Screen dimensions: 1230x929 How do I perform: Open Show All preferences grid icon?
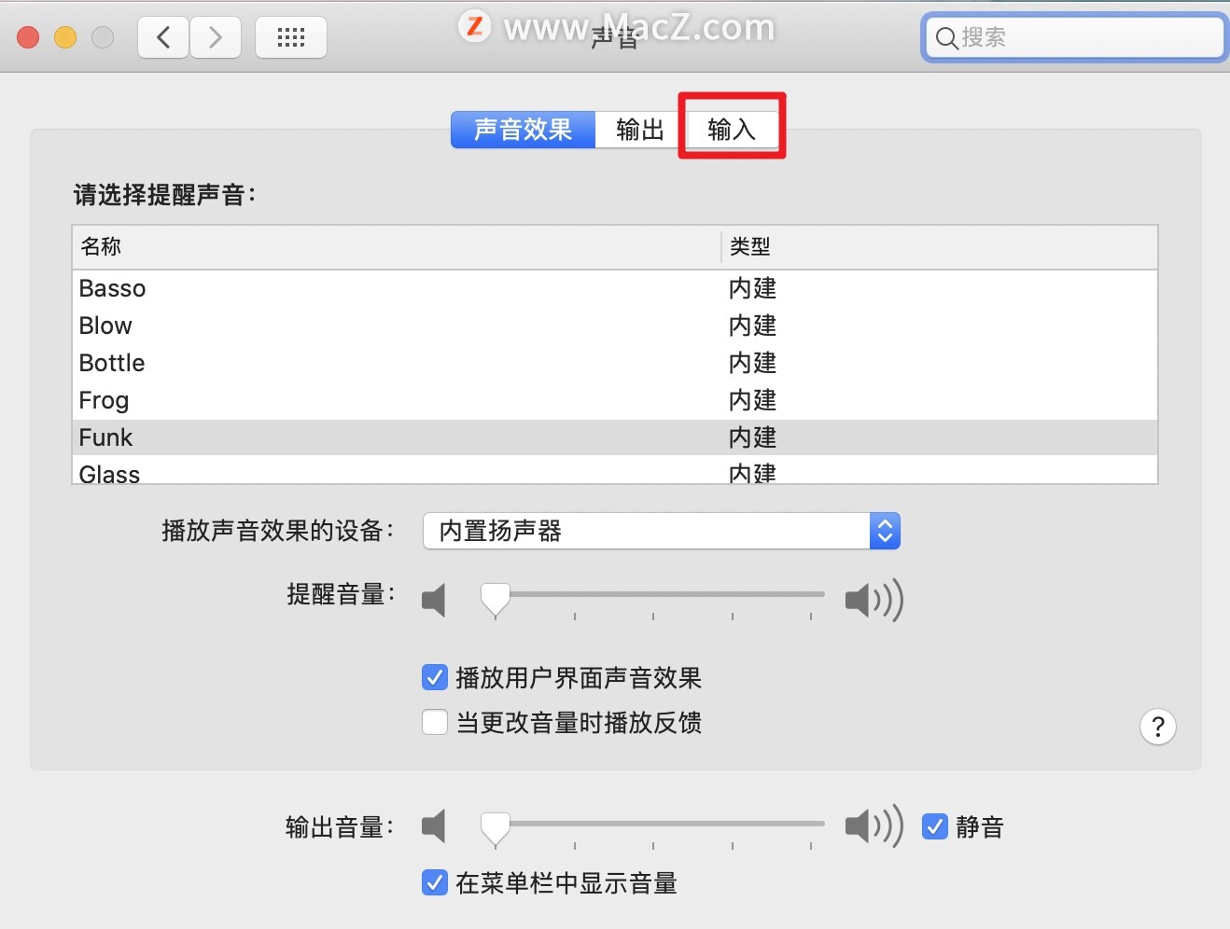pyautogui.click(x=291, y=37)
